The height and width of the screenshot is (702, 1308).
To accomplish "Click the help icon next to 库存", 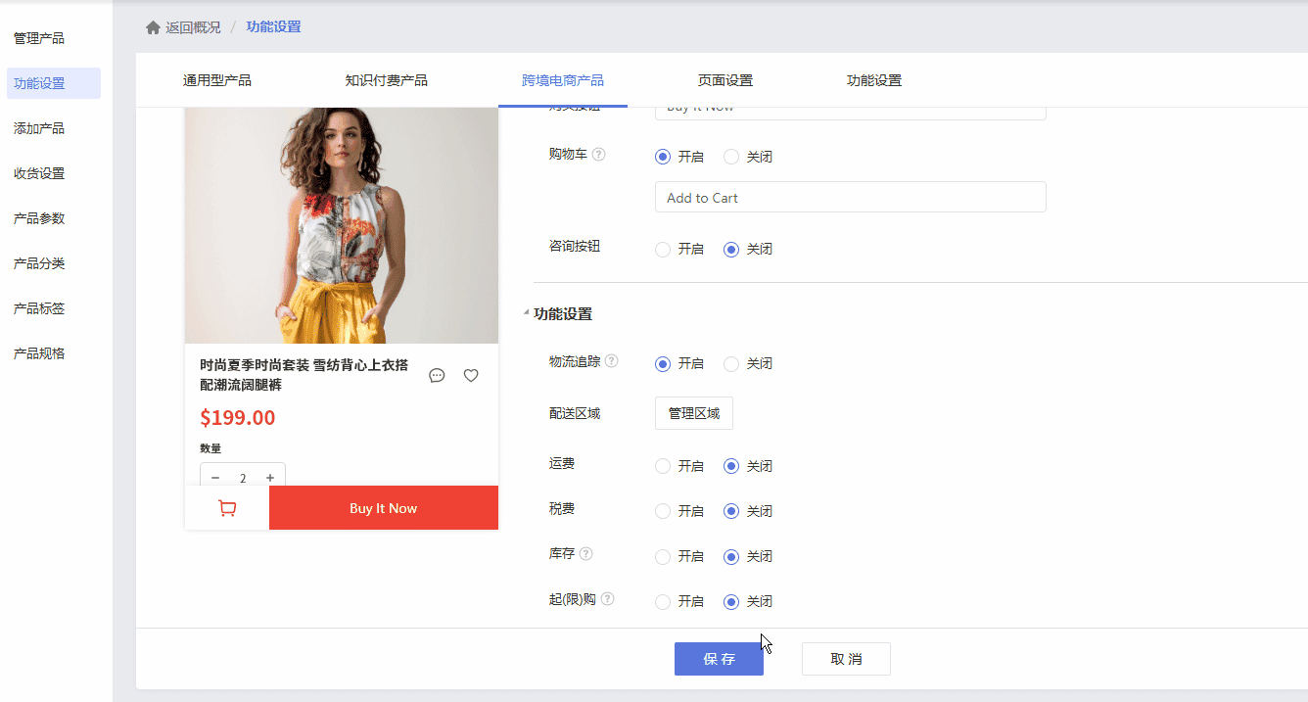I will (586, 554).
